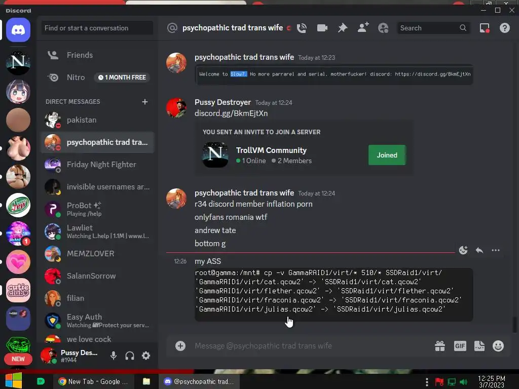Click Pussy Destroyer message author name
The image size is (519, 389).
[223, 102]
